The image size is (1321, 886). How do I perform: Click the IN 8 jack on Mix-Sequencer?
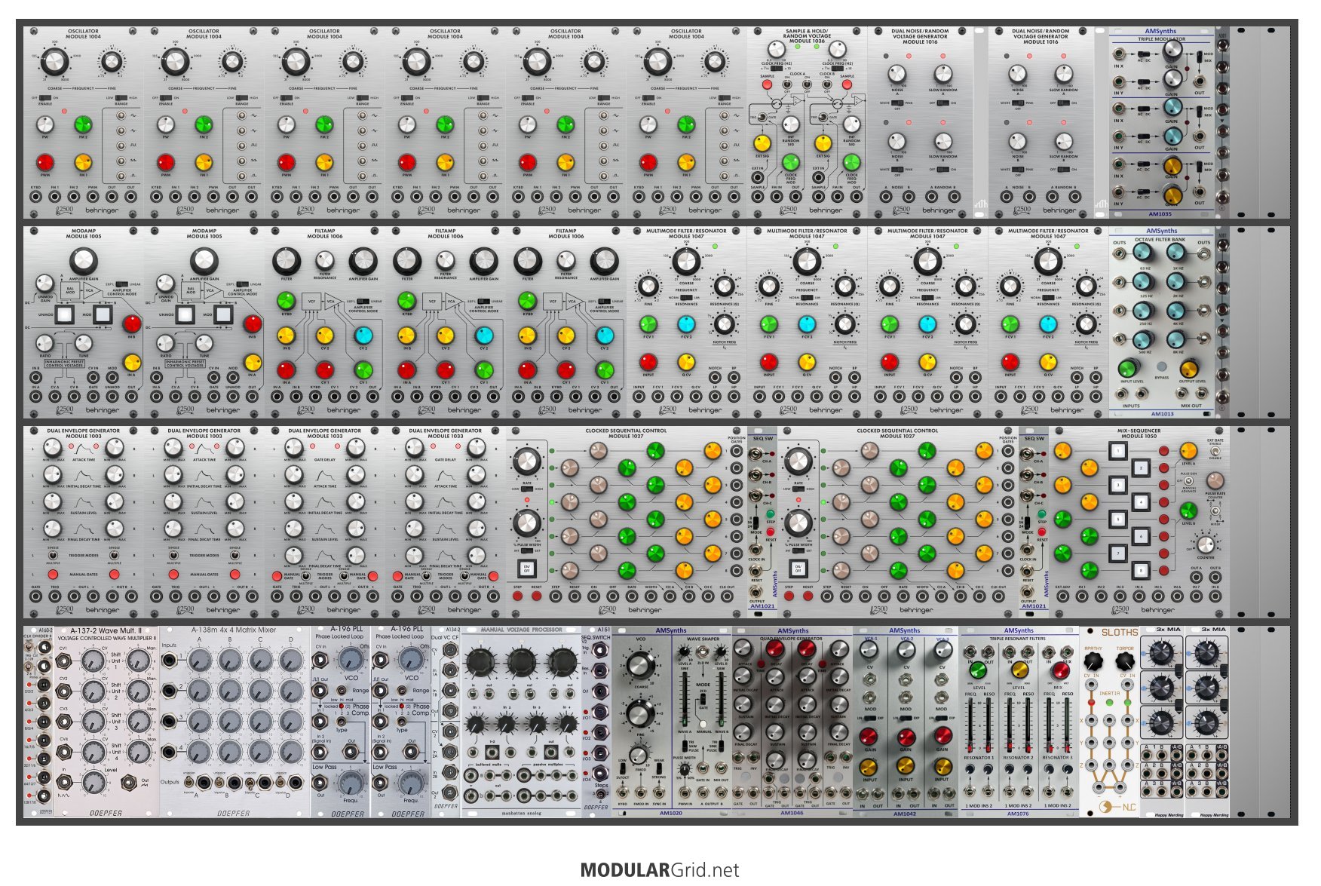coord(1215,596)
